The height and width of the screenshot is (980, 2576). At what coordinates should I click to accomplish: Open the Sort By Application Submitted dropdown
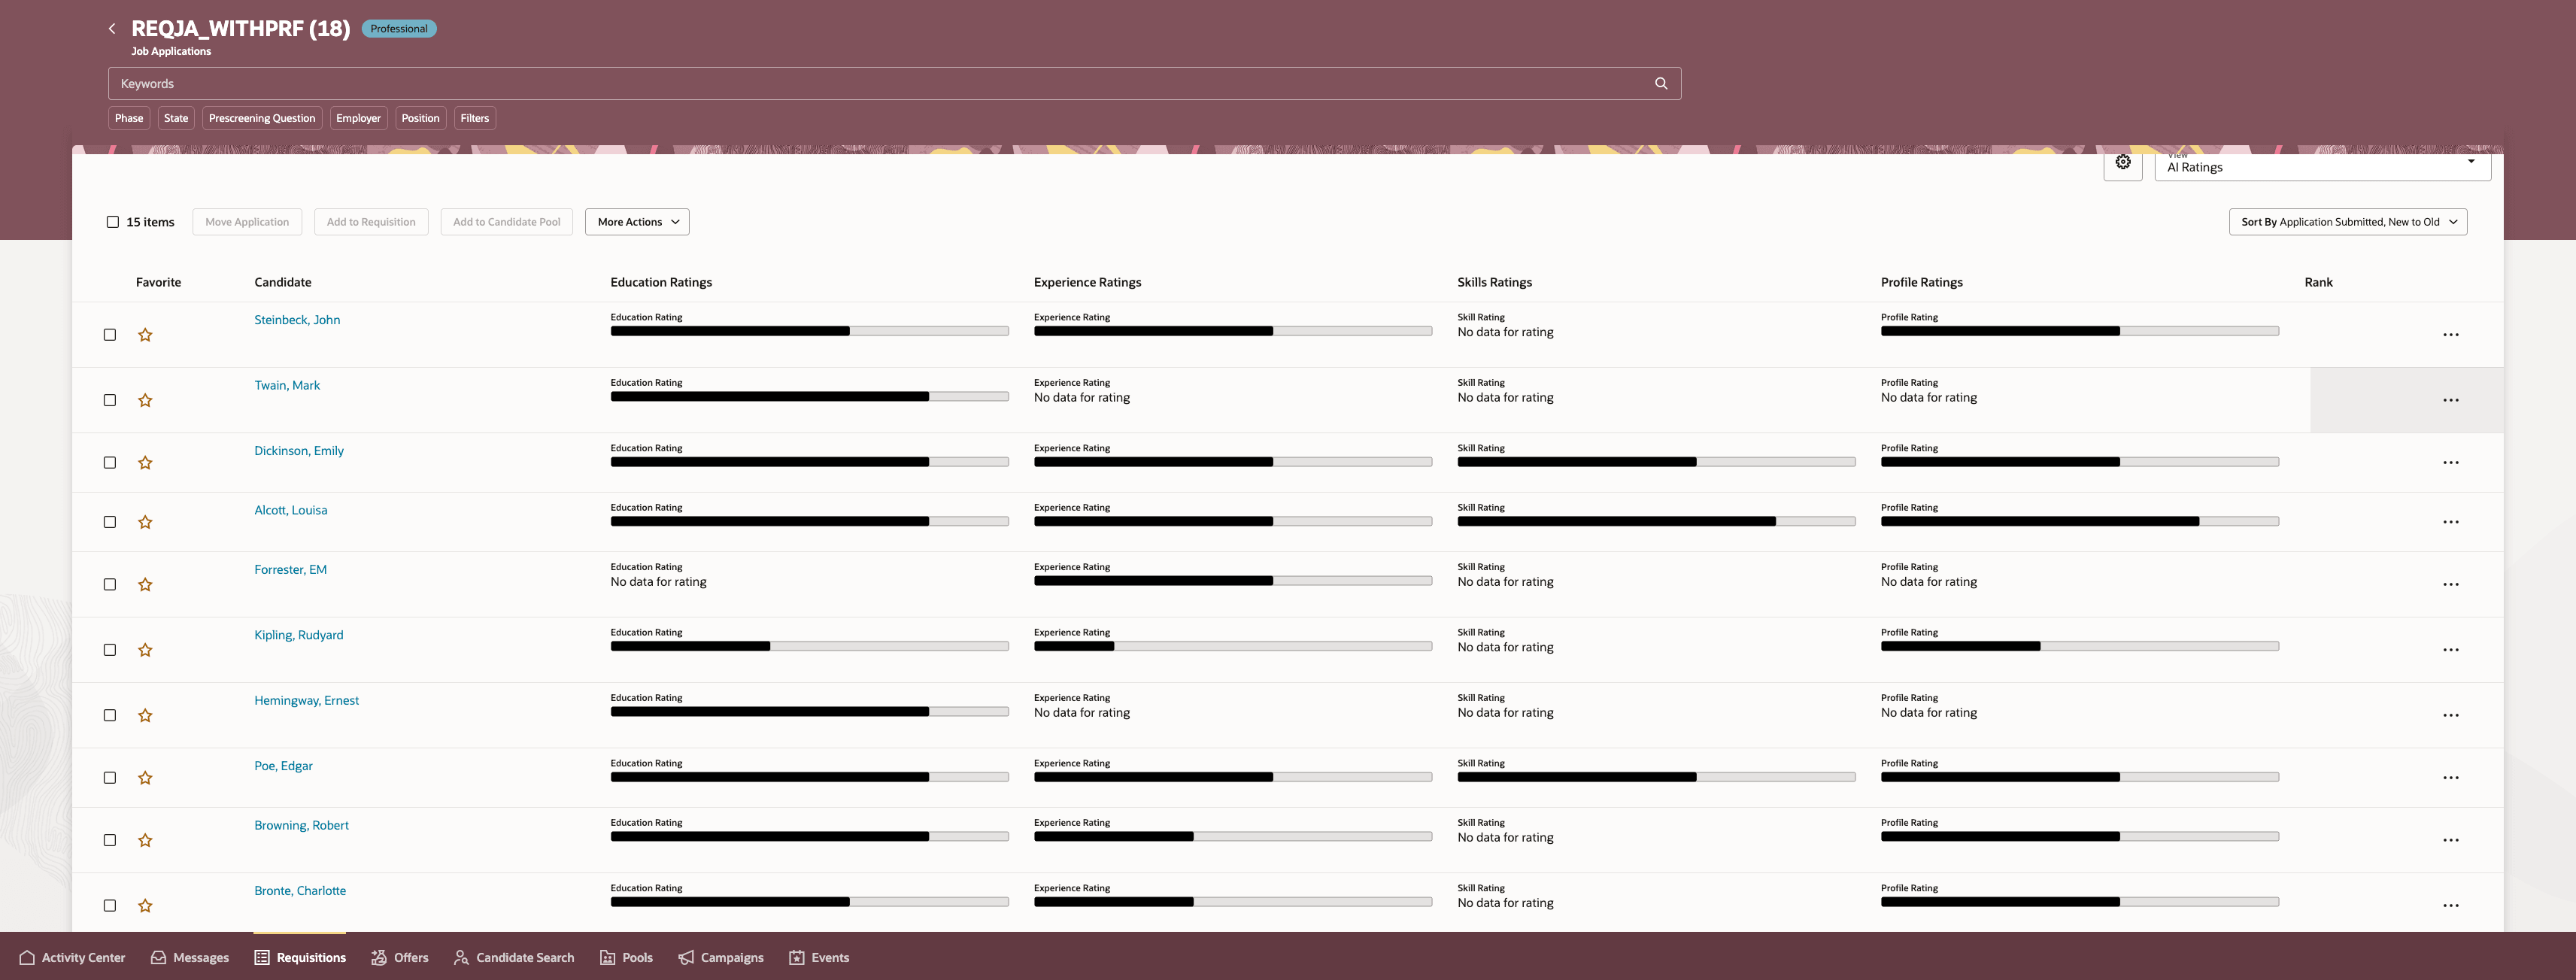(2347, 222)
